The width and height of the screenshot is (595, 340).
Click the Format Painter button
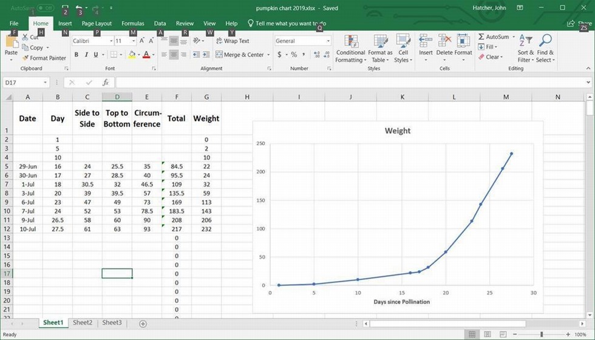pyautogui.click(x=44, y=58)
